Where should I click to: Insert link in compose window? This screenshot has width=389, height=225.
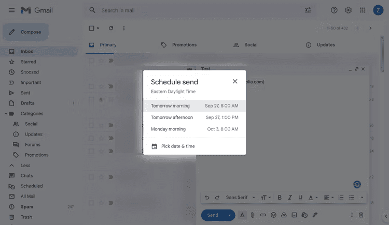(263, 215)
